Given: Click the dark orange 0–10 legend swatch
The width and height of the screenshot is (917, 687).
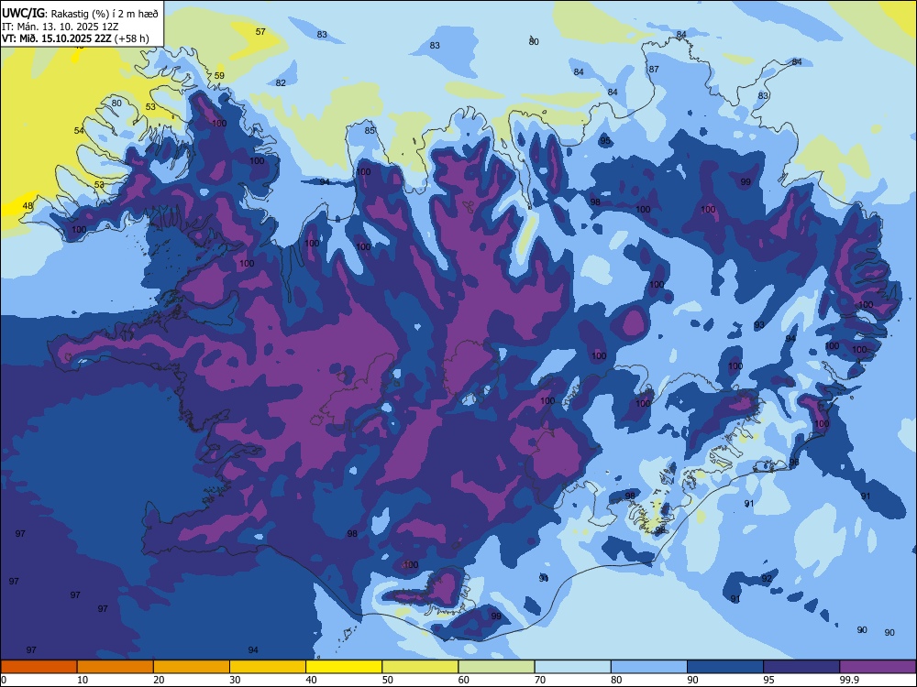Looking at the screenshot, I should click(39, 667).
